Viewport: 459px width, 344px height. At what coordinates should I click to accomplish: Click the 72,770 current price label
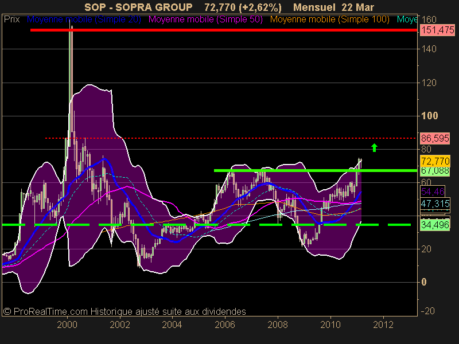(x=435, y=161)
